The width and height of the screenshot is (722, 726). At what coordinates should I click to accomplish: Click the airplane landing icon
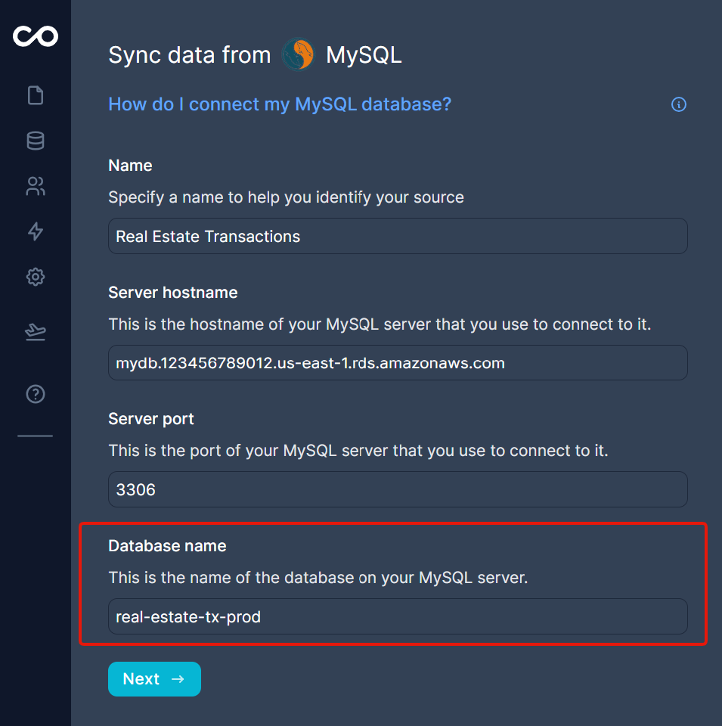36,331
